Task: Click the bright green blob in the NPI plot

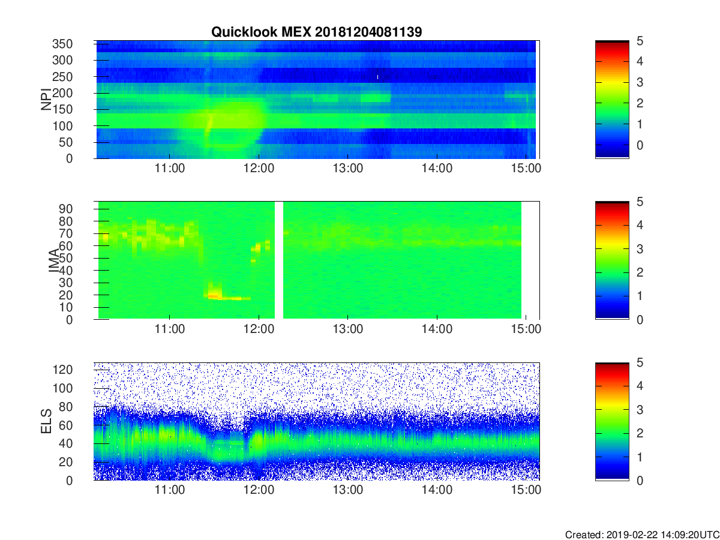Action: pyautogui.click(x=234, y=123)
